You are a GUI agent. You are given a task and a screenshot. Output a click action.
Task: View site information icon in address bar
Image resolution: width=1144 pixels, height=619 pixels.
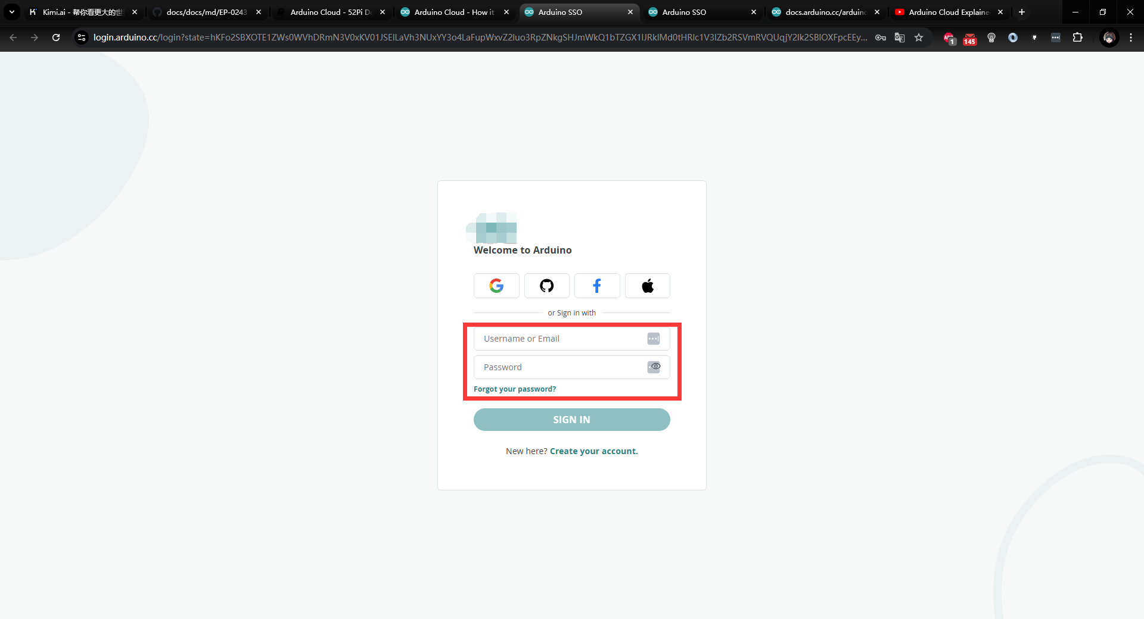82,37
